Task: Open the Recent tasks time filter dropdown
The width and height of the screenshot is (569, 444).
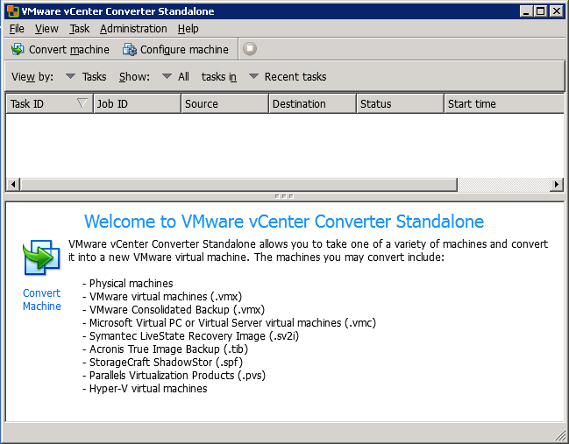Action: click(x=253, y=77)
